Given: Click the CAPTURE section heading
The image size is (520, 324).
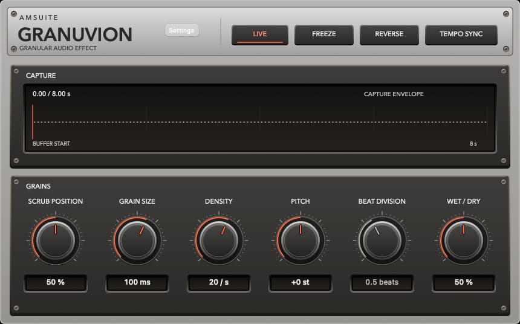Looking at the screenshot, I should (41, 76).
